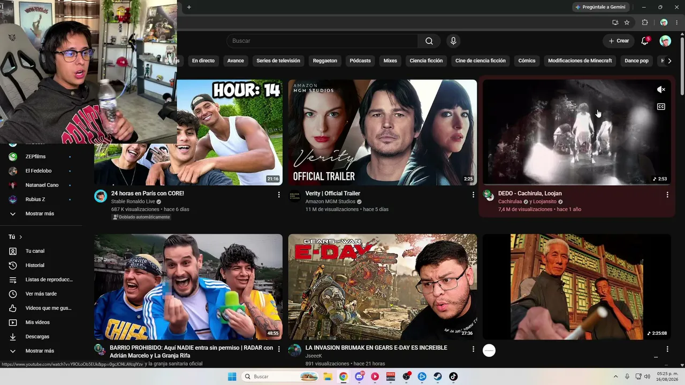Visit the Amazon MGM Studios channel

click(330, 202)
